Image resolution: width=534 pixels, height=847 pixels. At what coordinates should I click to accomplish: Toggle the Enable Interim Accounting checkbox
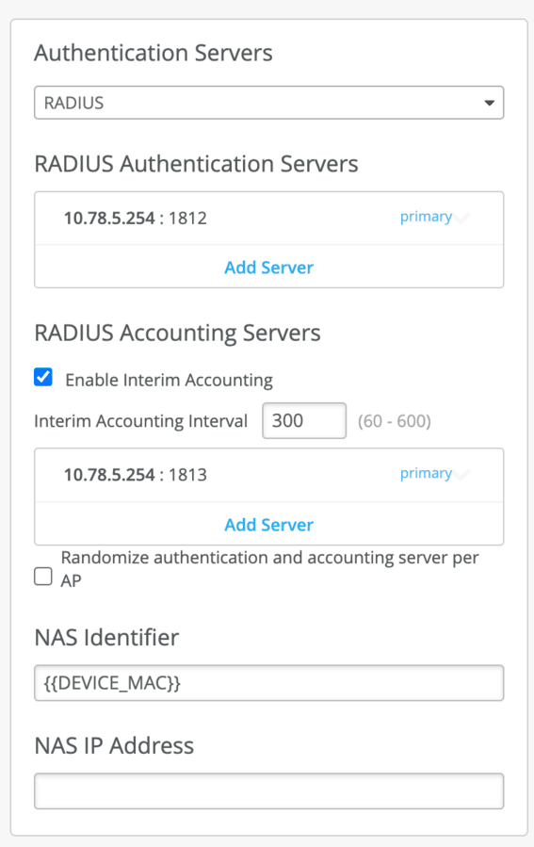click(43, 377)
